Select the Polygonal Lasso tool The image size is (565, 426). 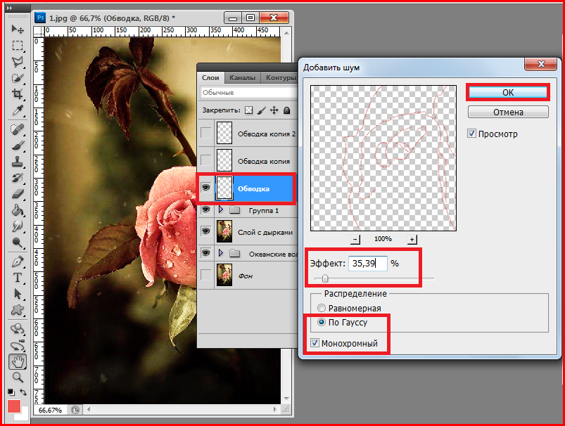18,62
